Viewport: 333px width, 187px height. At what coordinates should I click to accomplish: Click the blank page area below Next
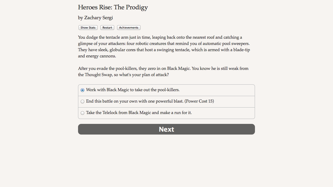click(166, 161)
